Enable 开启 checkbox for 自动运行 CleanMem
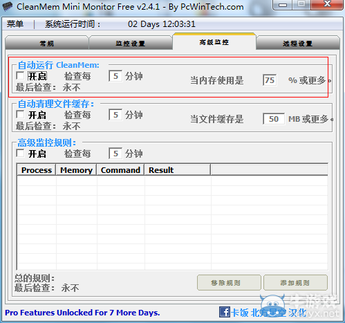The height and width of the screenshot is (323, 345). pos(20,75)
